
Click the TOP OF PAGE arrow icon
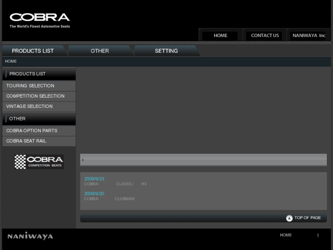[289, 218]
